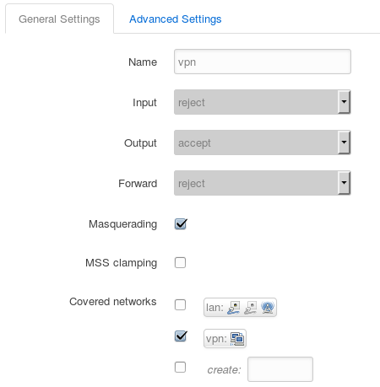Click the Name input field containing vpn
The image size is (380, 387).
(x=263, y=62)
